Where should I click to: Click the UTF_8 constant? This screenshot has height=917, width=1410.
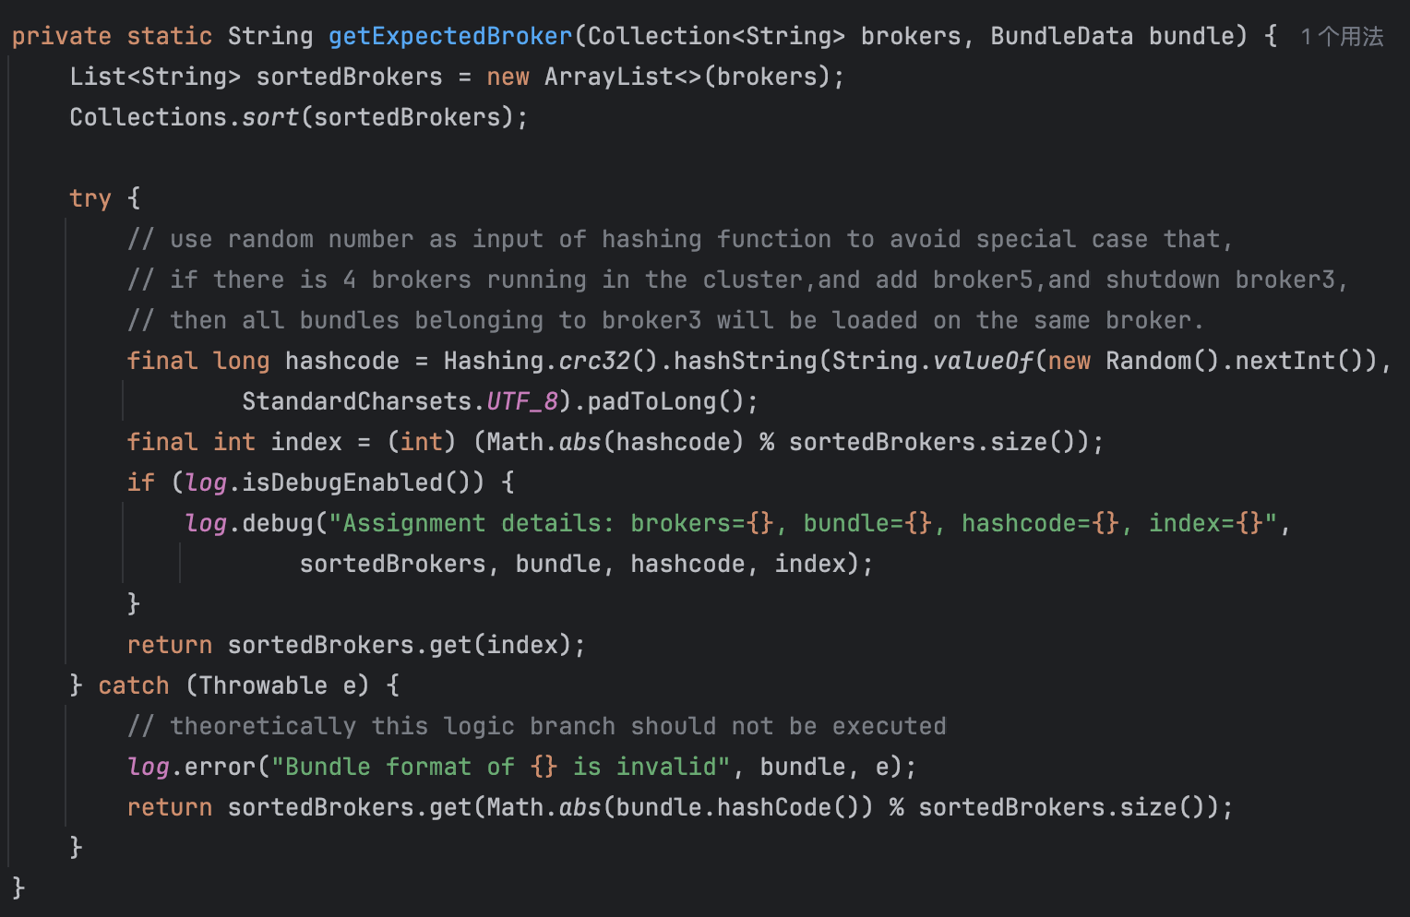521,402
